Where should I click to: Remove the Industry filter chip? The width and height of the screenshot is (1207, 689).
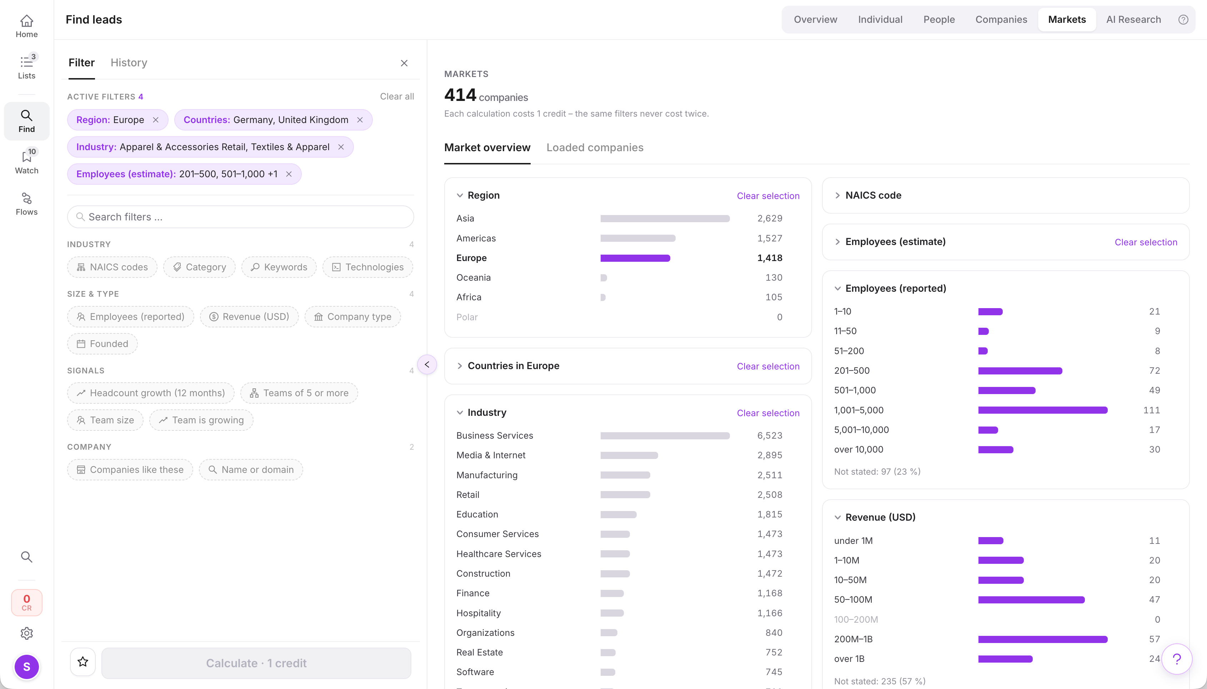(x=341, y=147)
